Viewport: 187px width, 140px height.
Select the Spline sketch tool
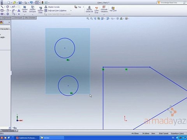pyautogui.click(x=13, y=7)
